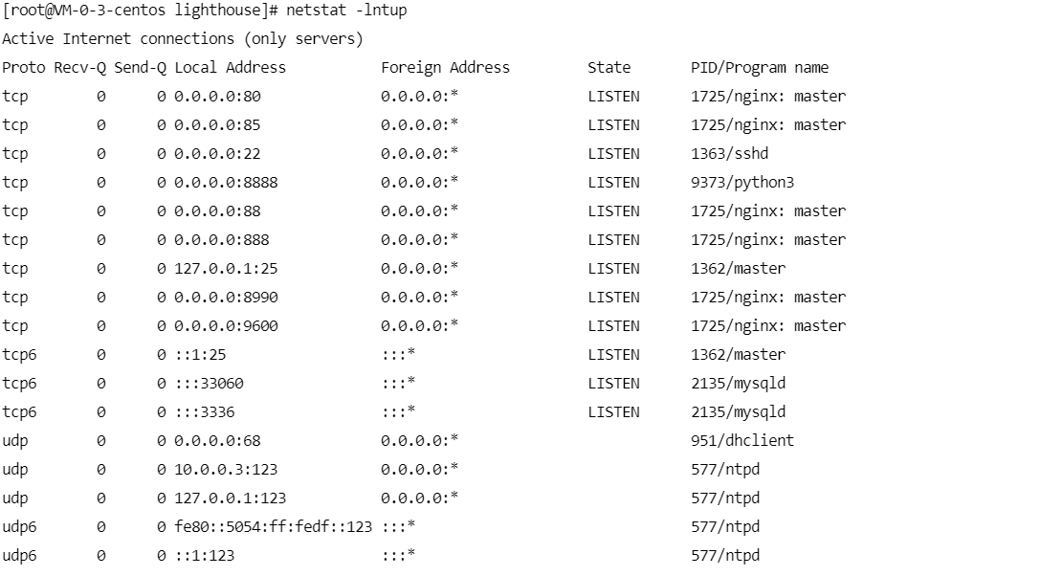Click the 'Local Address' column header

pos(231,68)
